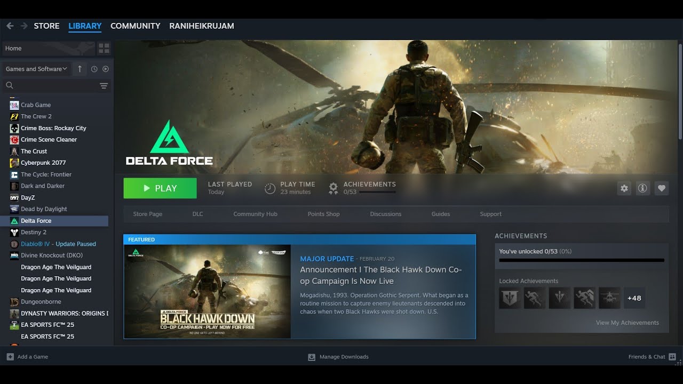Image resolution: width=683 pixels, height=384 pixels.
Task: Toggle sort by recent activity clock
Action: (94, 69)
